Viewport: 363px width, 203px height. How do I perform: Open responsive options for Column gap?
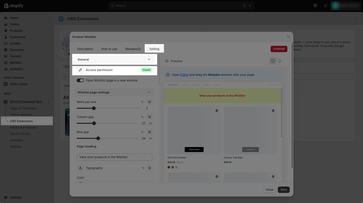pyautogui.click(x=150, y=117)
